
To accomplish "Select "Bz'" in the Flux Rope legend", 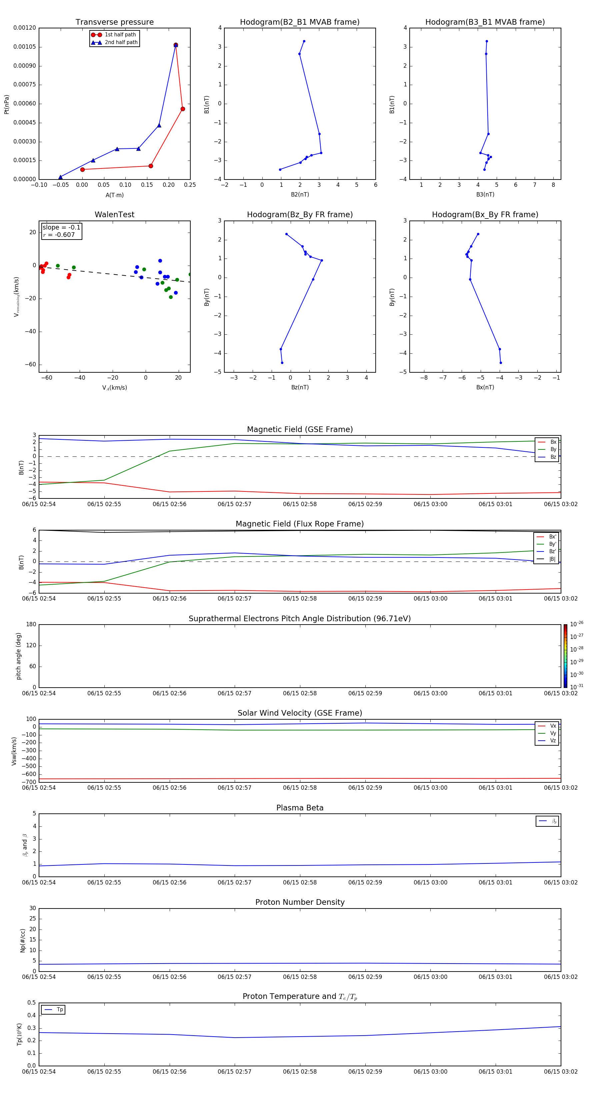I will point(546,552).
